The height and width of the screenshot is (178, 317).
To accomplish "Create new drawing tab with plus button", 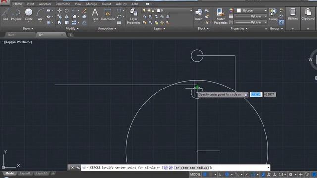I will (x=71, y=35).
